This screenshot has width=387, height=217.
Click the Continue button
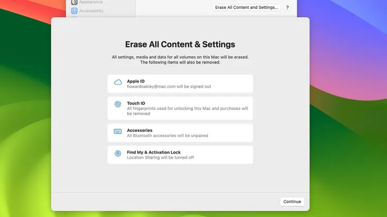point(292,202)
